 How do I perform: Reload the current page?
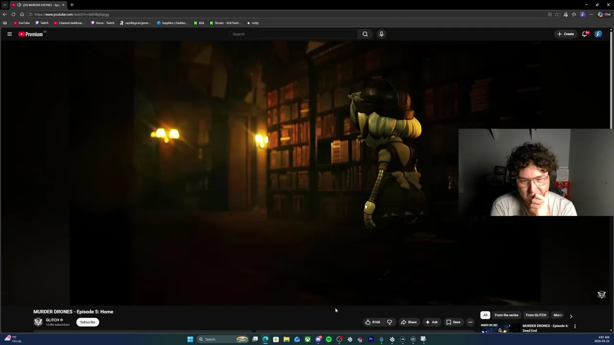[13, 14]
